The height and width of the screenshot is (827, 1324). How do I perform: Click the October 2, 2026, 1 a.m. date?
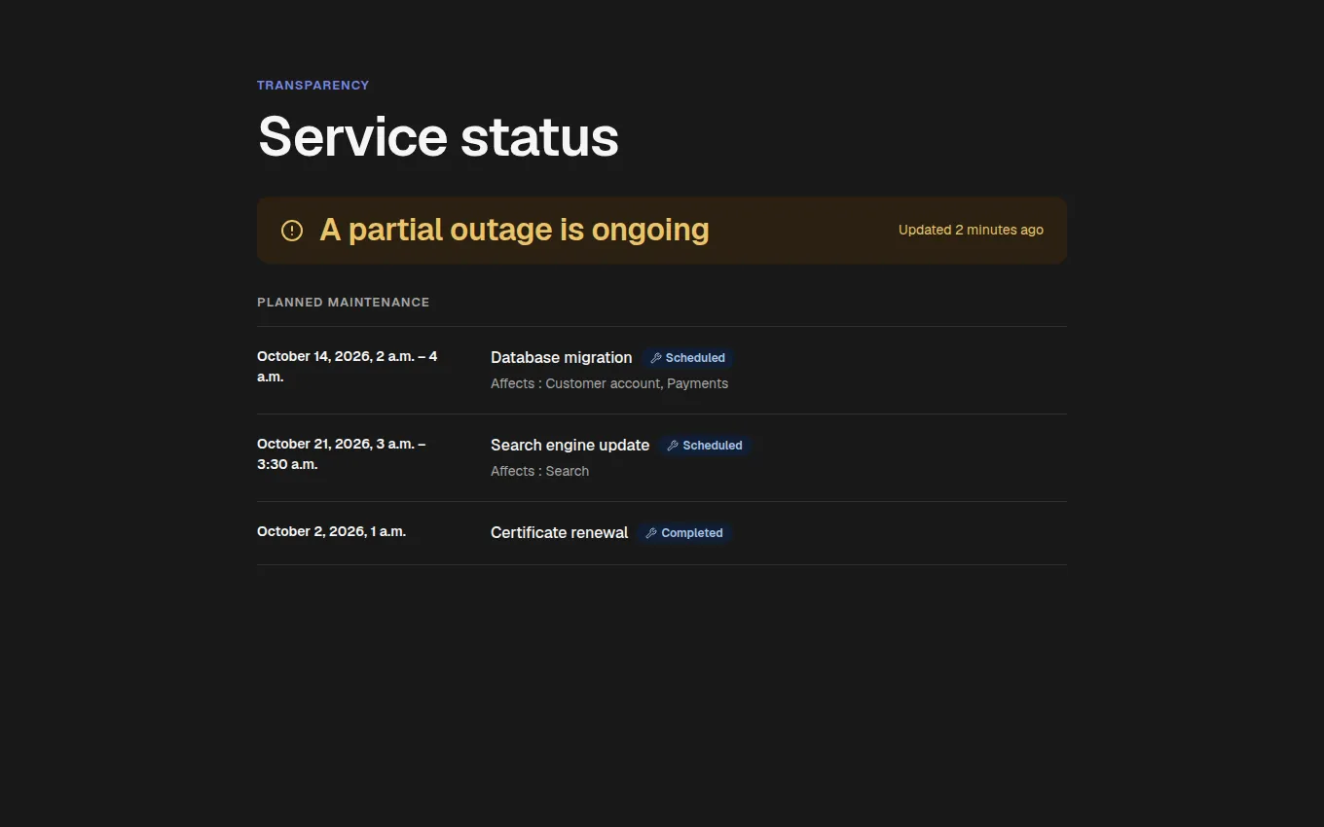click(x=331, y=532)
